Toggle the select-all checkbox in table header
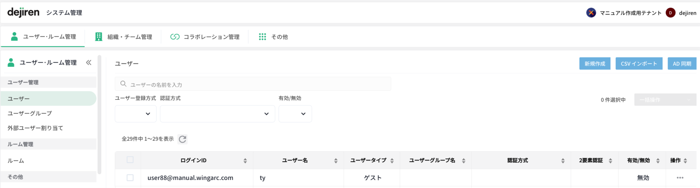Viewport: 700px width, 188px height. [130, 160]
